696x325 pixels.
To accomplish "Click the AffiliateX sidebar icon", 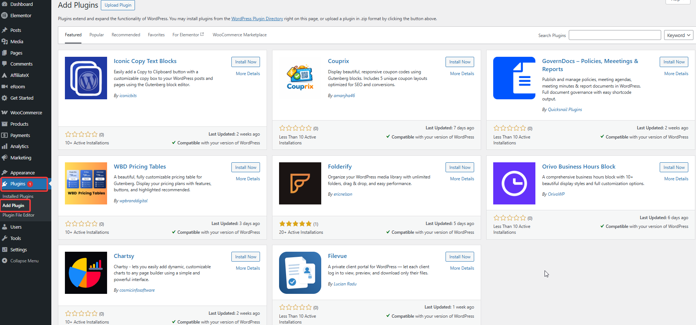I will (5, 75).
